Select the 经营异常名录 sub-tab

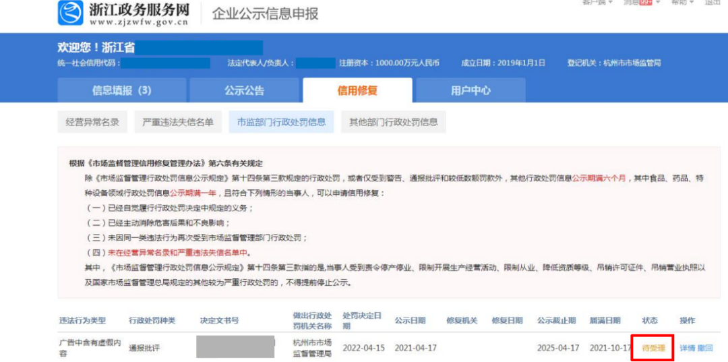[x=92, y=122]
